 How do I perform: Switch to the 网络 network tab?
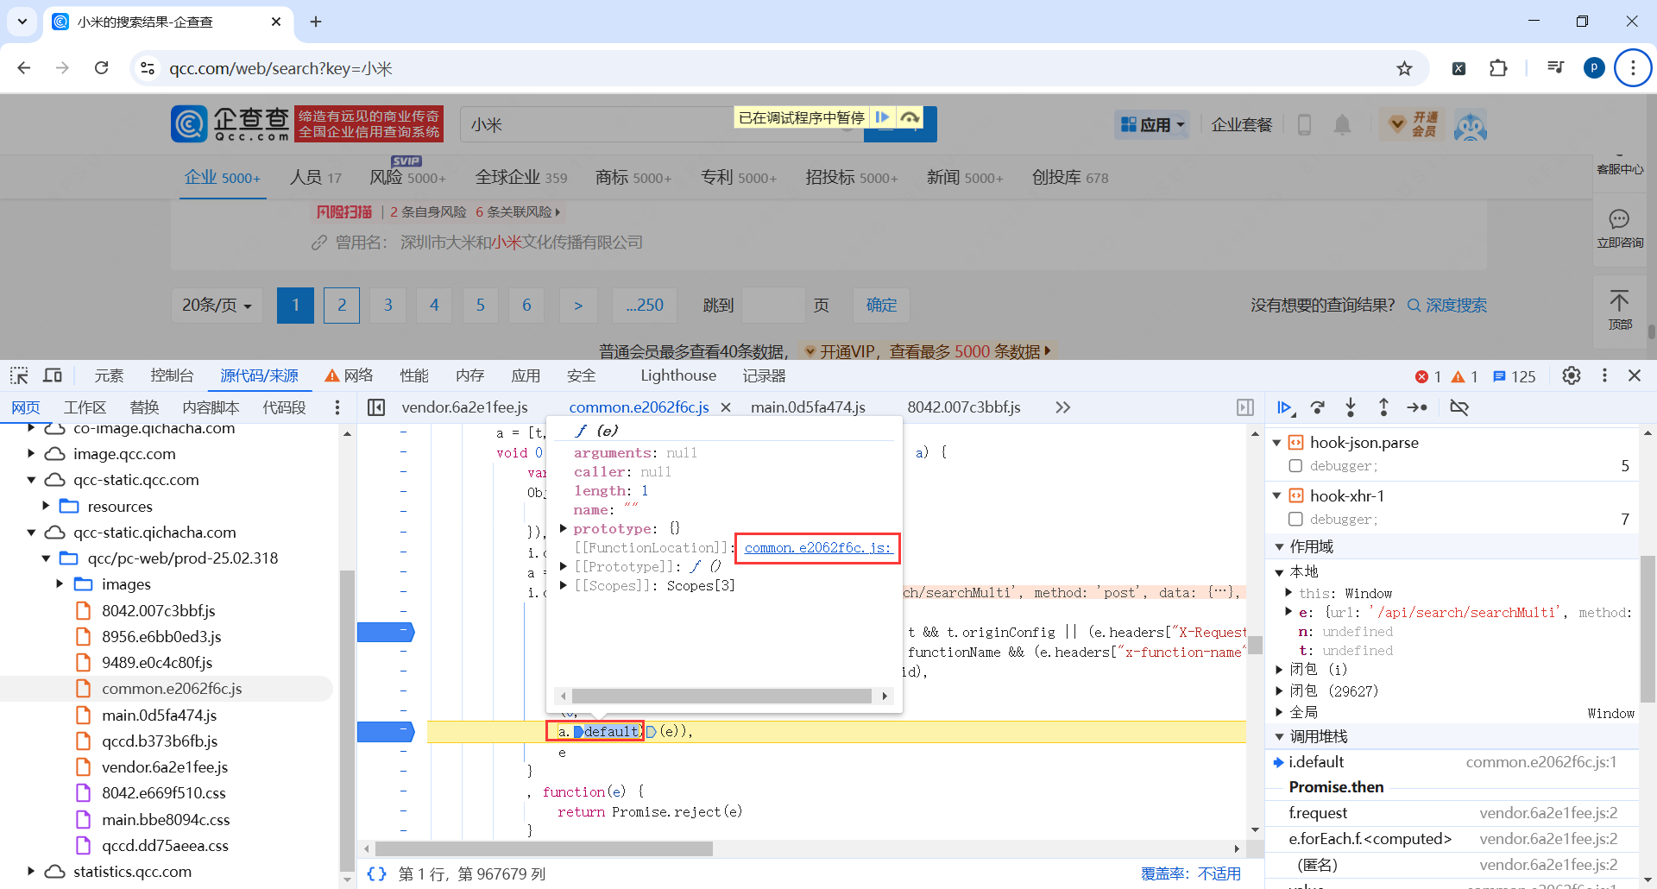(x=350, y=375)
